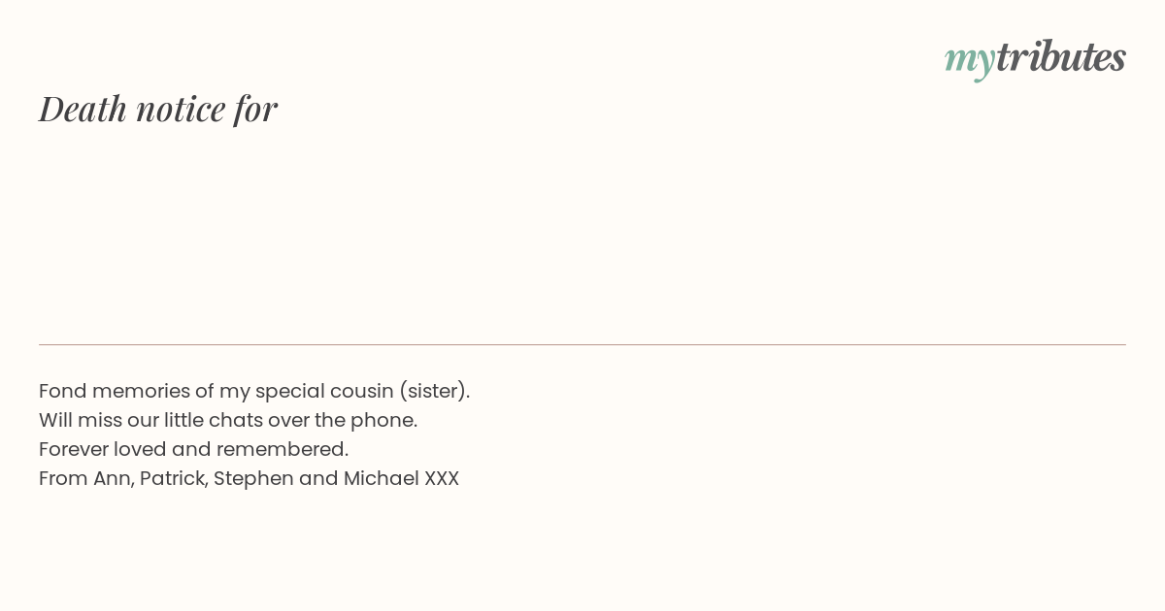Click the name "Ann," in the signature
Image resolution: width=1165 pixels, height=611 pixels.
[114, 478]
